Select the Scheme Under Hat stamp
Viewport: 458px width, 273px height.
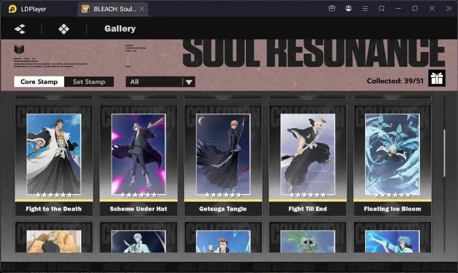pyautogui.click(x=138, y=160)
